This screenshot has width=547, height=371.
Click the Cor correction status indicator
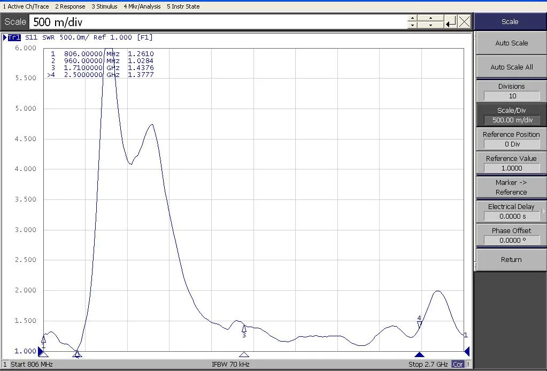click(x=458, y=365)
